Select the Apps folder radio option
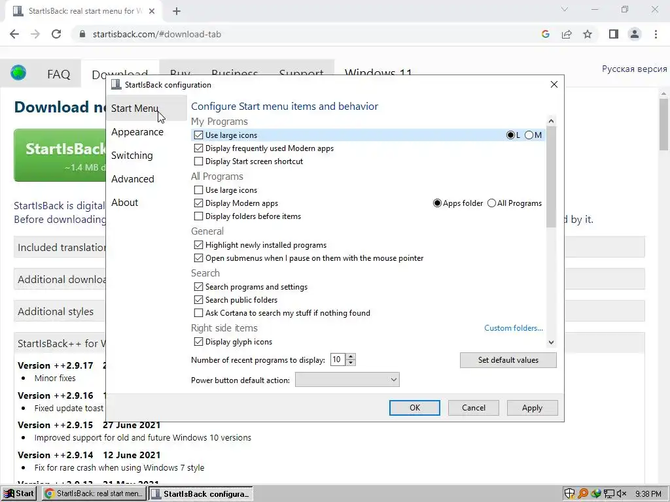This screenshot has height=502, width=670. click(437, 203)
